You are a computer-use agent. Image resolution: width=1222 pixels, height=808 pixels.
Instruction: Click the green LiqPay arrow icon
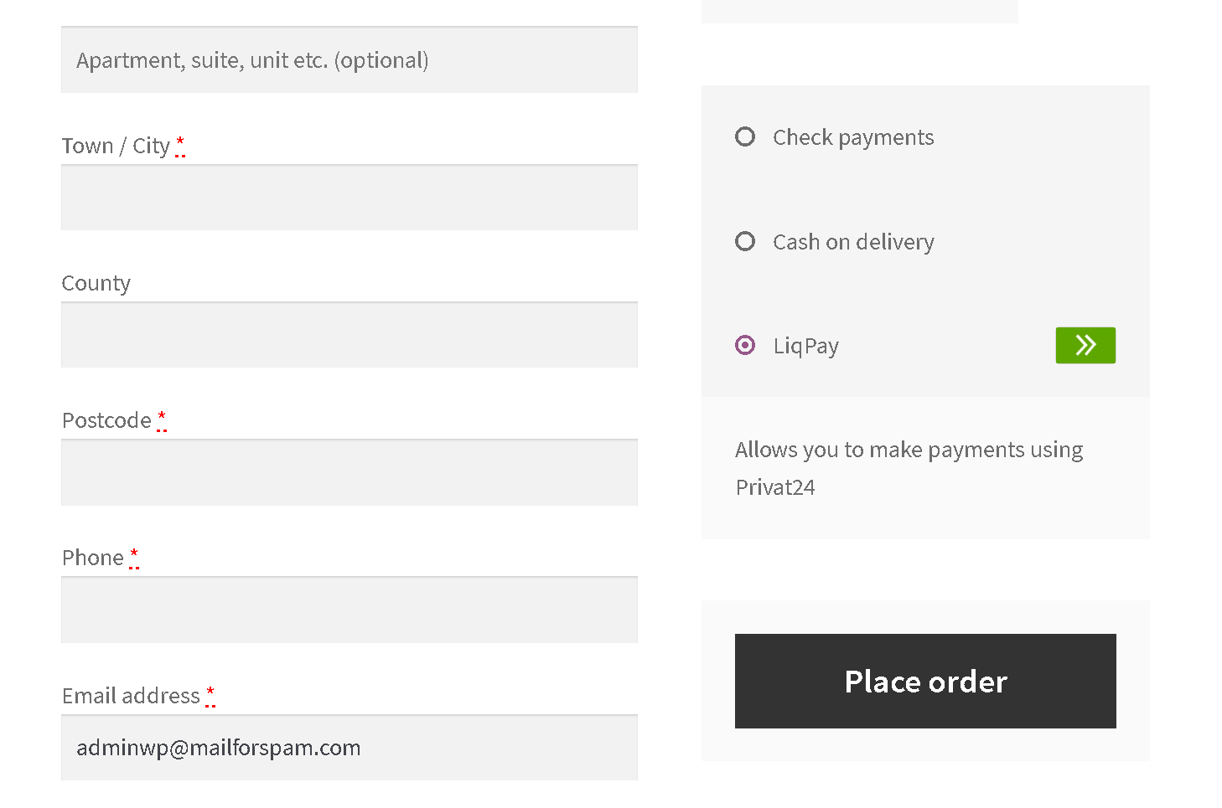[1085, 345]
